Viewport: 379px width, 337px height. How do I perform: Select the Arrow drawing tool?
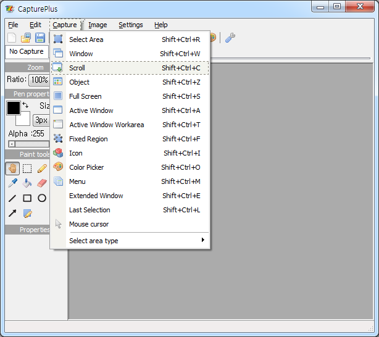pos(12,213)
